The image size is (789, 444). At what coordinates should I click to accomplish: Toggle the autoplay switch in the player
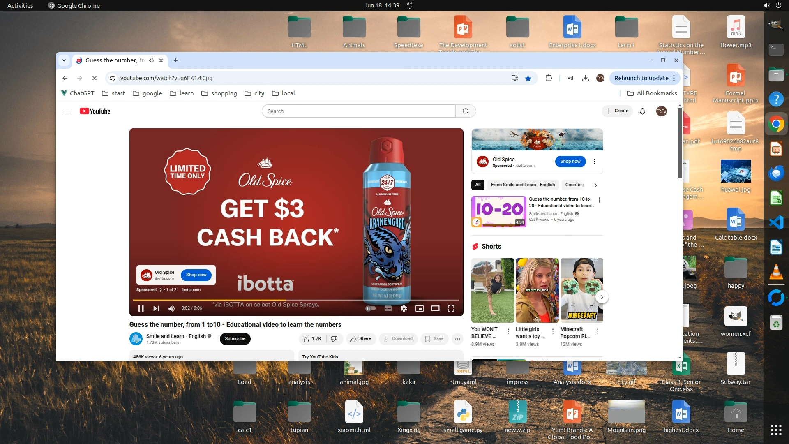(370, 308)
